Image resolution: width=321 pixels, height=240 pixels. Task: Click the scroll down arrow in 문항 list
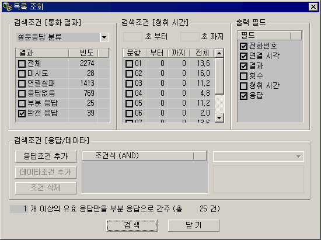pyautogui.click(x=219, y=118)
